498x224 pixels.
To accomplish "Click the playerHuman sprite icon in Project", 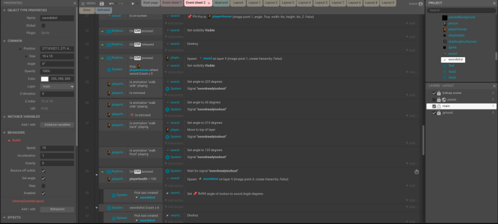I will [444, 29].
